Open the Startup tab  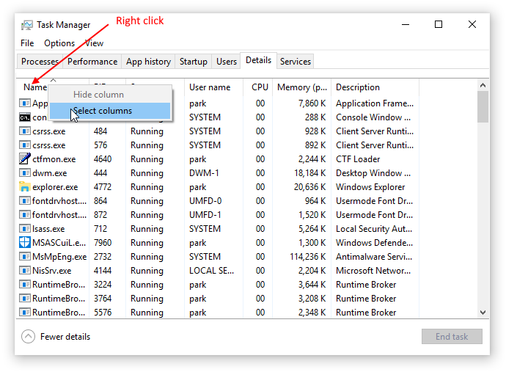194,62
